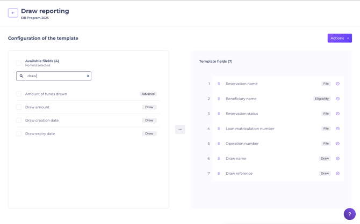The image size is (360, 224).
Task: Click the move-to-template arrow button
Action: (180, 129)
